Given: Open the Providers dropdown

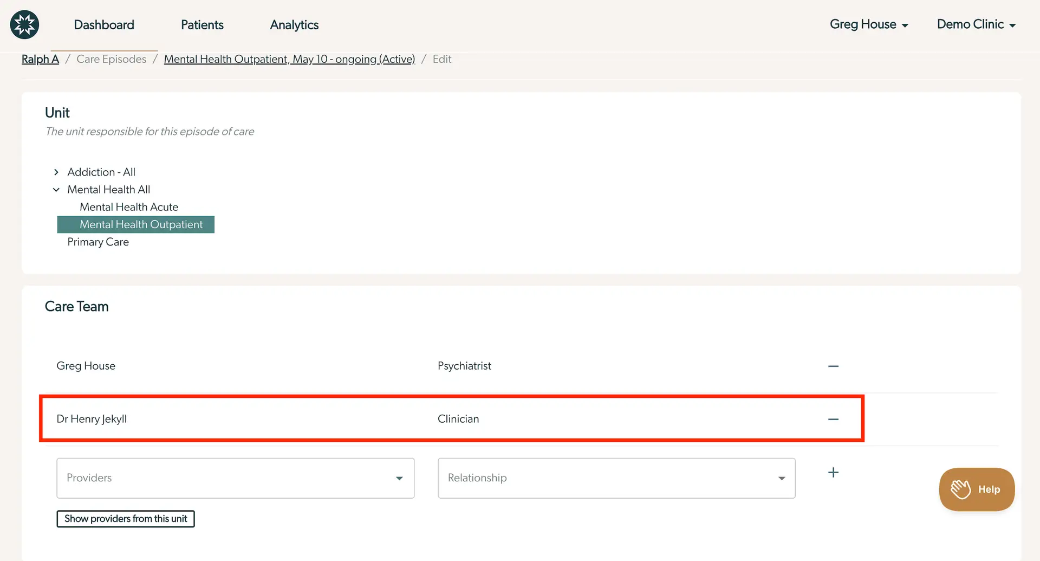Looking at the screenshot, I should pos(235,478).
